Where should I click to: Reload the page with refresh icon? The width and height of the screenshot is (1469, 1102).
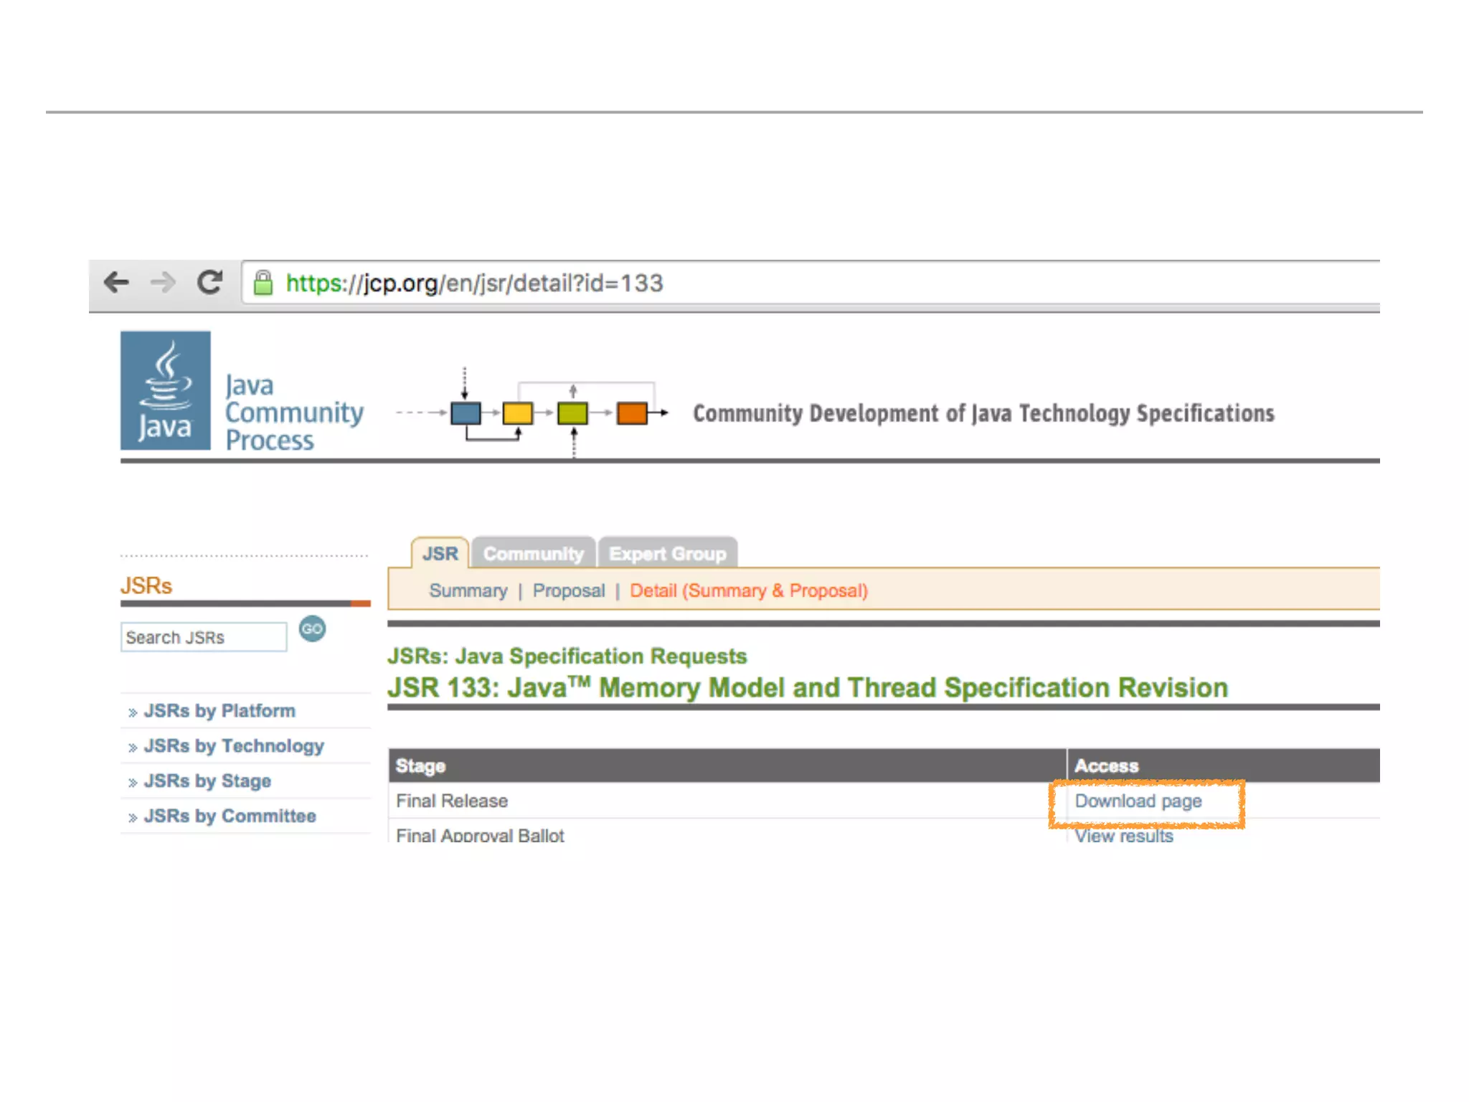pyautogui.click(x=209, y=282)
